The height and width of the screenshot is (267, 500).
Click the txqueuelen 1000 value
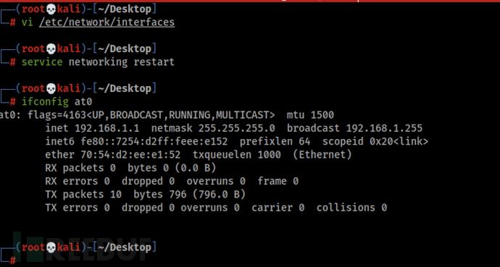click(x=237, y=155)
